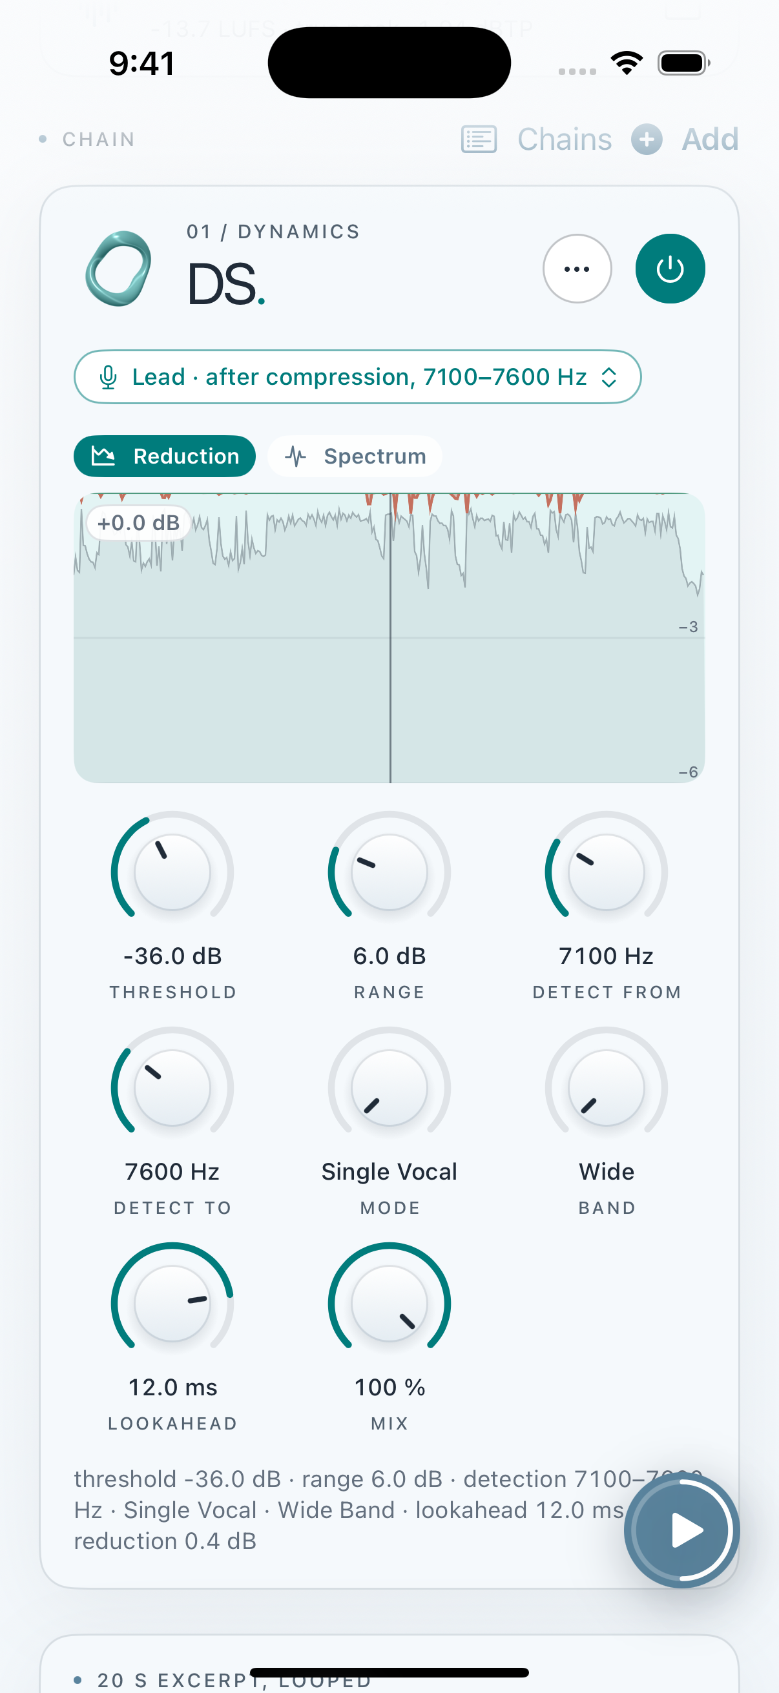Tap the Spectrum waveform icon
This screenshot has width=779, height=1693.
[296, 456]
